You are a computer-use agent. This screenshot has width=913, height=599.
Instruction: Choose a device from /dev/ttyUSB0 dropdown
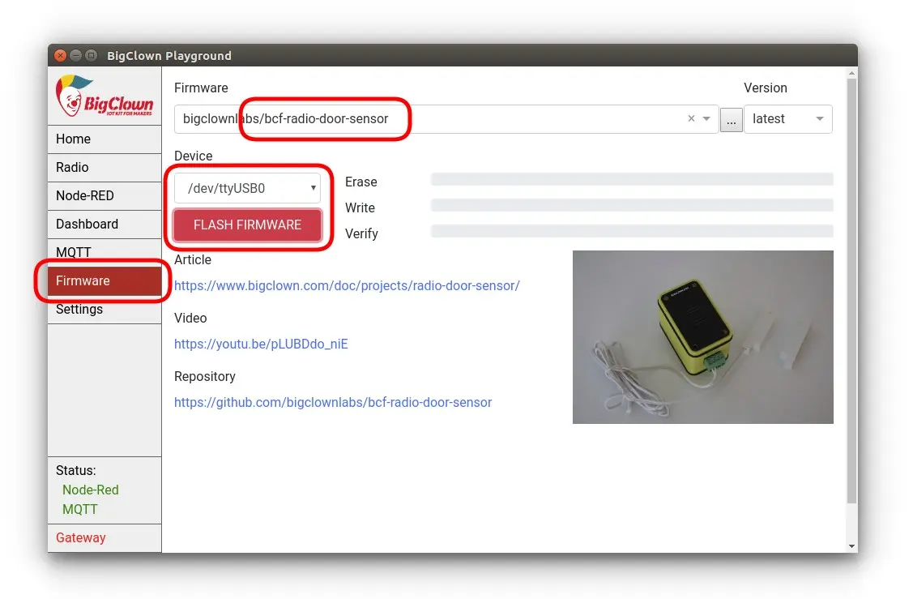247,188
